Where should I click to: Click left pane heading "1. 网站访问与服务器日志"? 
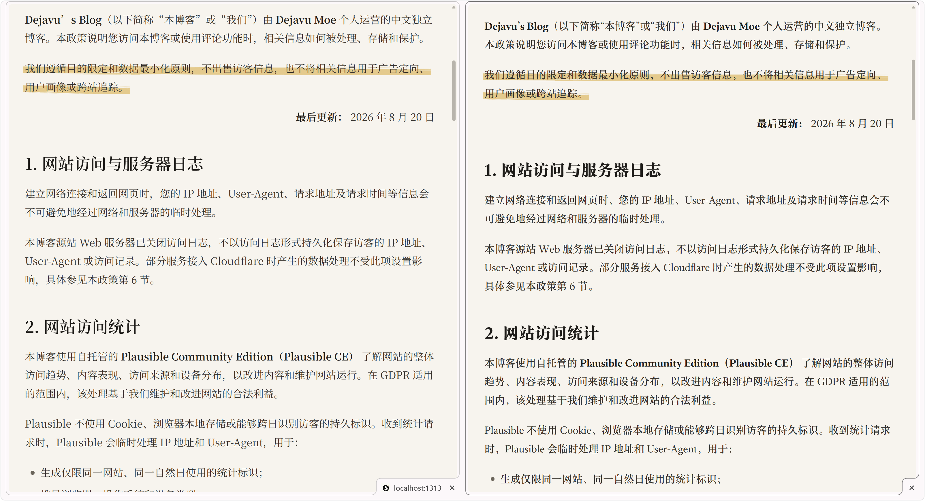tap(114, 164)
